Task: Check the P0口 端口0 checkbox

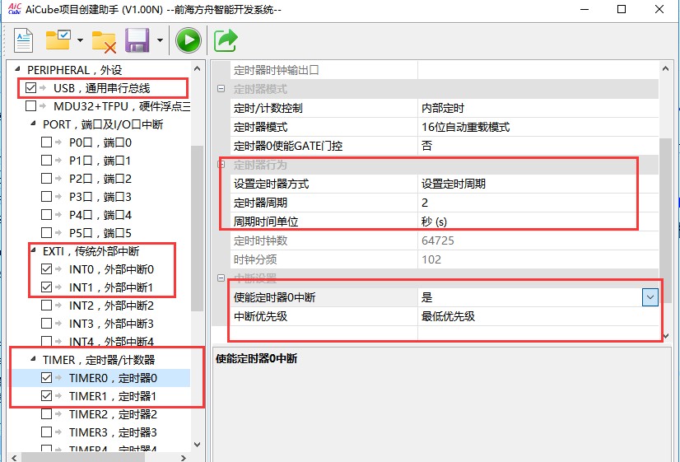Action: 46,142
